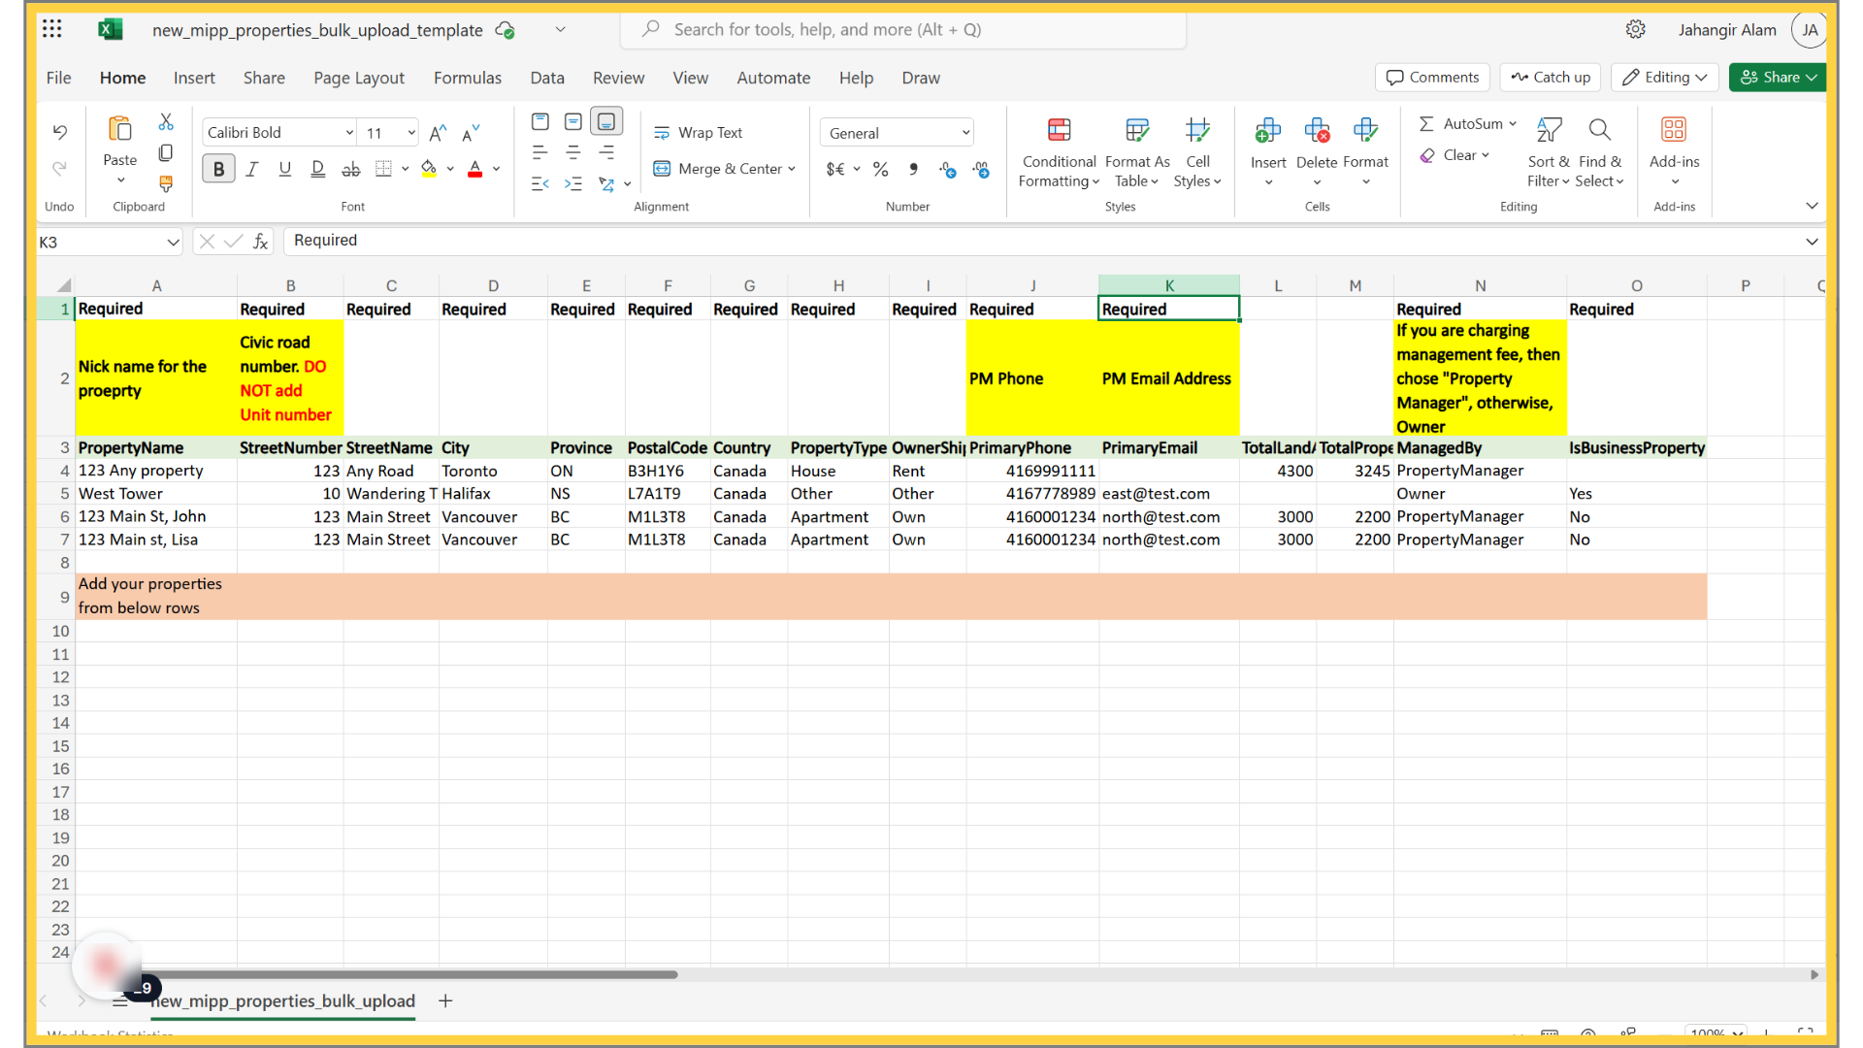This screenshot has width=1863, height=1048.
Task: Switch to the Data tab
Action: click(x=547, y=78)
